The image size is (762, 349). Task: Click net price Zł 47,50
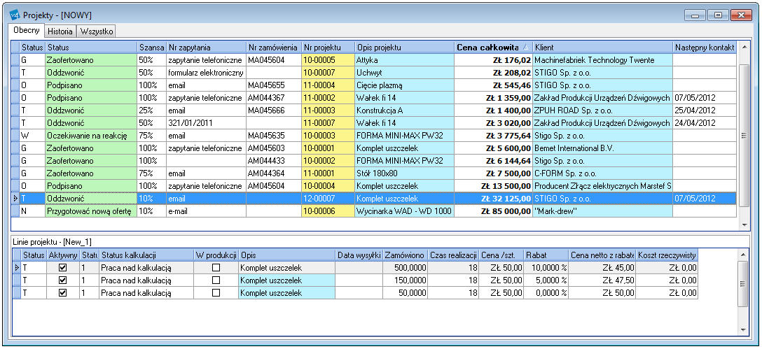point(602,280)
